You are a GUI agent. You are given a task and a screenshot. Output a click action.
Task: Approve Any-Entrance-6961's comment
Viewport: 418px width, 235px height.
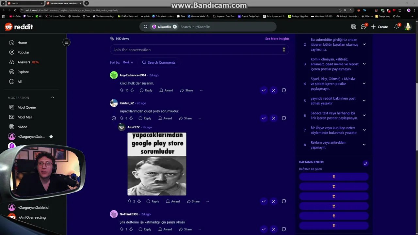coord(264,90)
